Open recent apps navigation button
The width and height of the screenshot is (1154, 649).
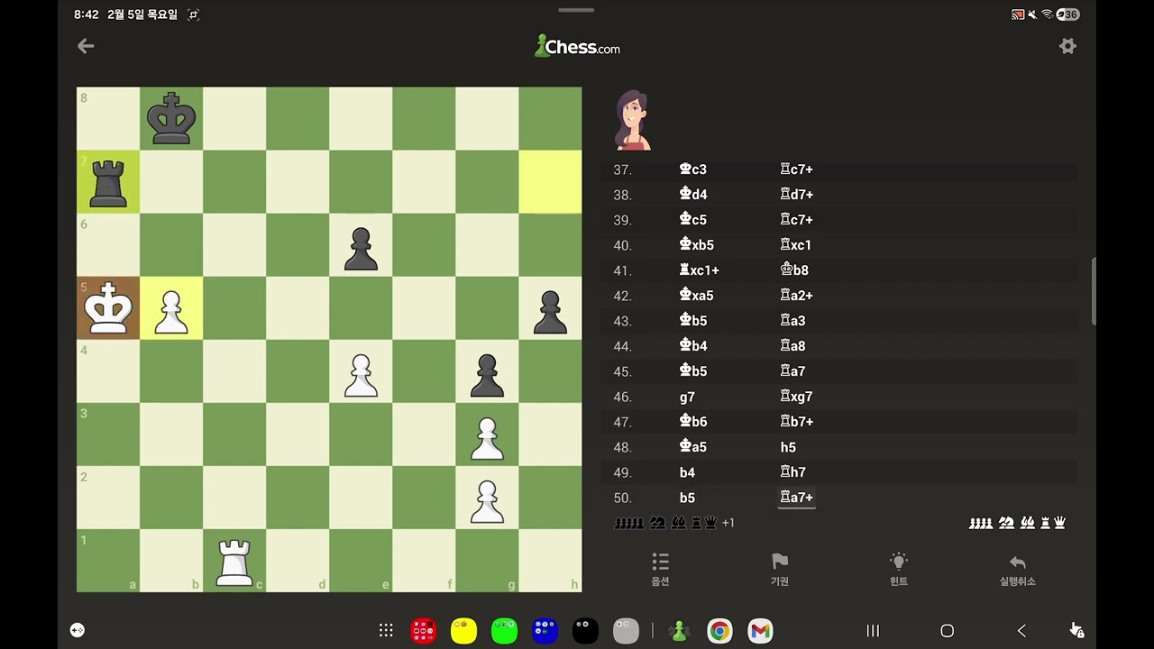pos(873,631)
